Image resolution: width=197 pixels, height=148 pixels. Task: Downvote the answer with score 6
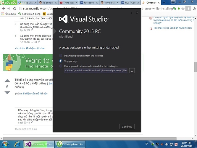click(7, 93)
